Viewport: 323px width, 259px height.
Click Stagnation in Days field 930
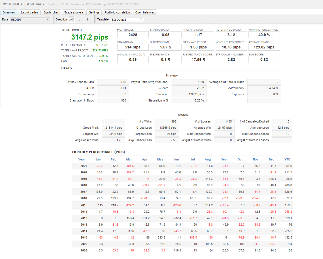coord(113,100)
